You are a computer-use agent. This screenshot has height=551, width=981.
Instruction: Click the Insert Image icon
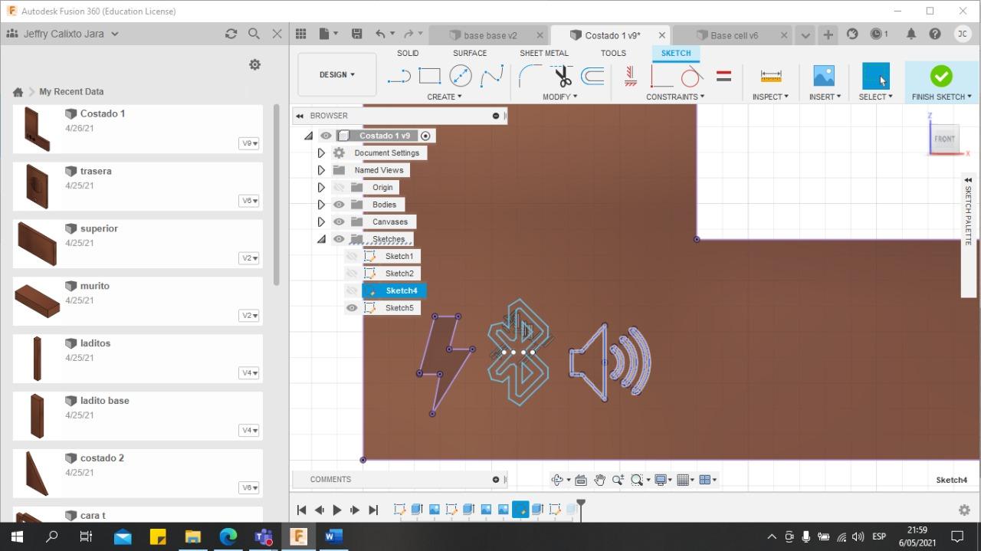(824, 76)
